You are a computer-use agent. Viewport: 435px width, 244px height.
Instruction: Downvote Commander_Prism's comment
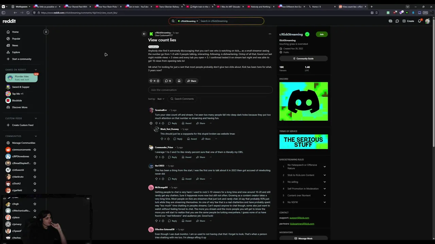click(x=163, y=157)
